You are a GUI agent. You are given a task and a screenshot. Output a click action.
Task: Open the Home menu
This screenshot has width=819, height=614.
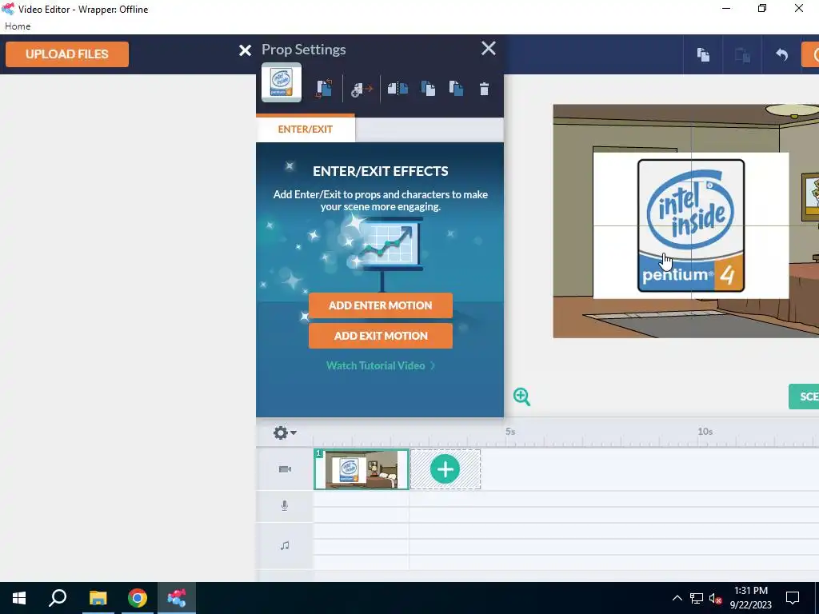point(18,26)
